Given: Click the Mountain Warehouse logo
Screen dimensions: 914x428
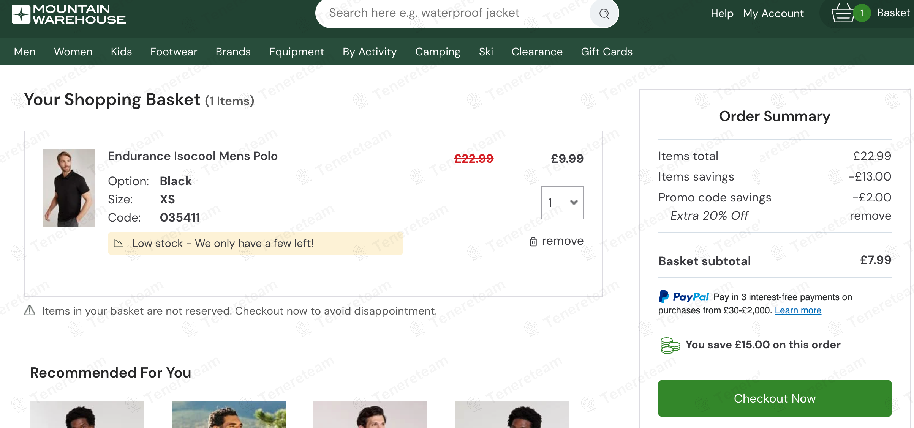Looking at the screenshot, I should tap(69, 14).
